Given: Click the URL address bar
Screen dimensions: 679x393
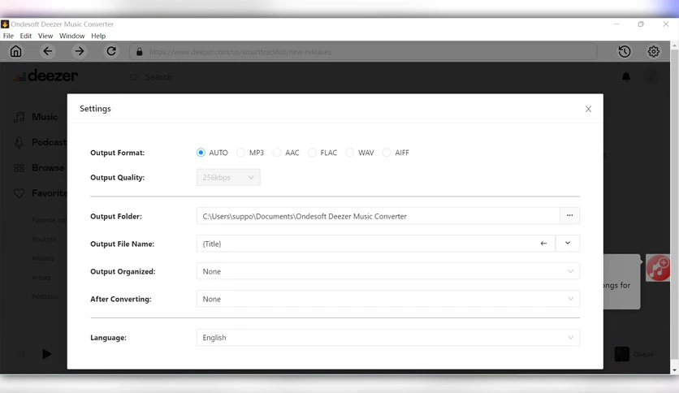Looking at the screenshot, I should (364, 52).
